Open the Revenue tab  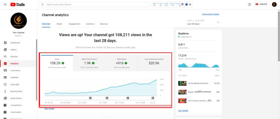pyautogui.click(x=104, y=24)
